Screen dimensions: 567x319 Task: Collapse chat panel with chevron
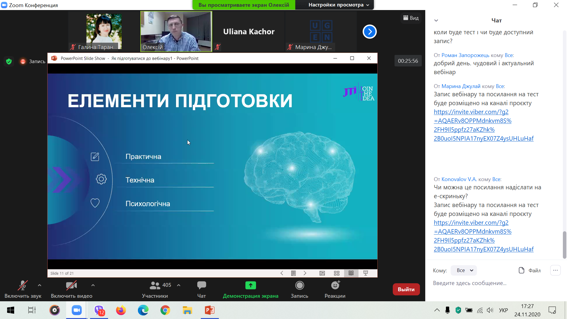pos(436,20)
